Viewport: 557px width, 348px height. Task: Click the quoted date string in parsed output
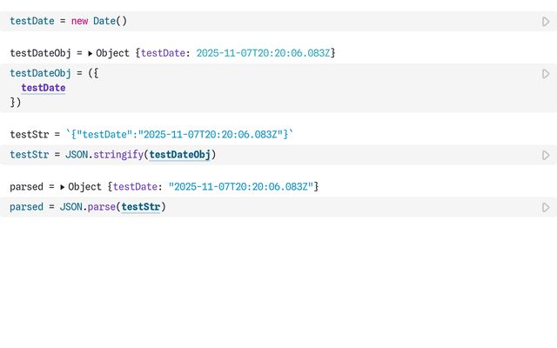[x=241, y=187]
